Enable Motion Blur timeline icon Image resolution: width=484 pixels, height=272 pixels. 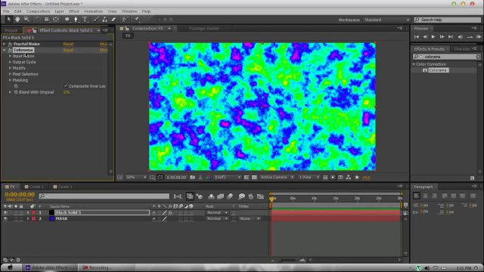pyautogui.click(x=230, y=196)
